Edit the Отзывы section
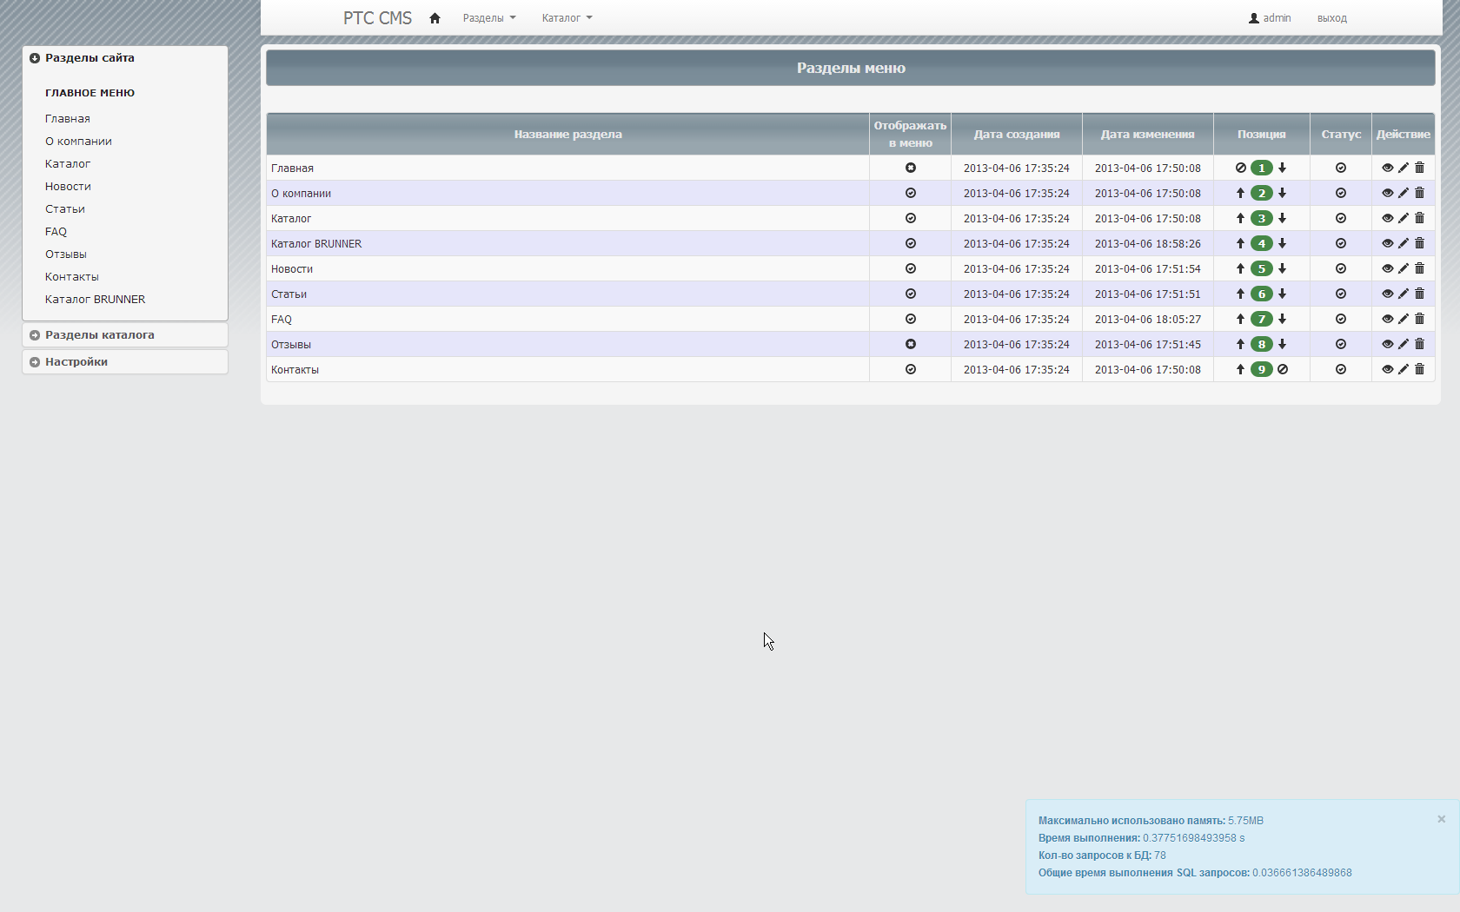The width and height of the screenshot is (1460, 912). (1404, 344)
